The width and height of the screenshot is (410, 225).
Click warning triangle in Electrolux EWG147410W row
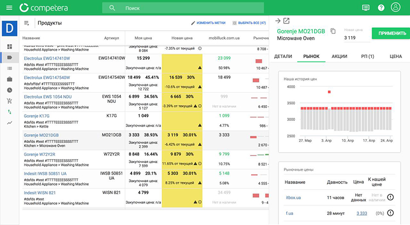click(200, 67)
